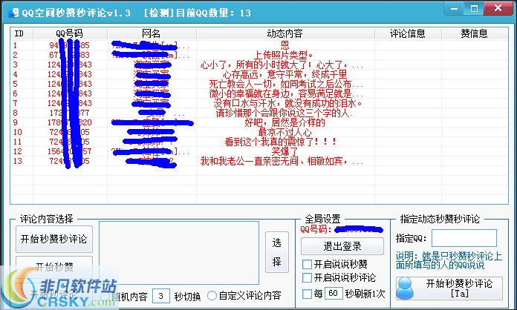Select 自定义评论内容 radio button
The image size is (517, 310).
[212, 295]
